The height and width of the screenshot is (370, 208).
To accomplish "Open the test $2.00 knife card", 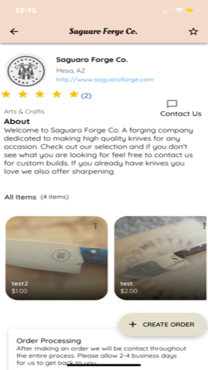I will point(160,258).
